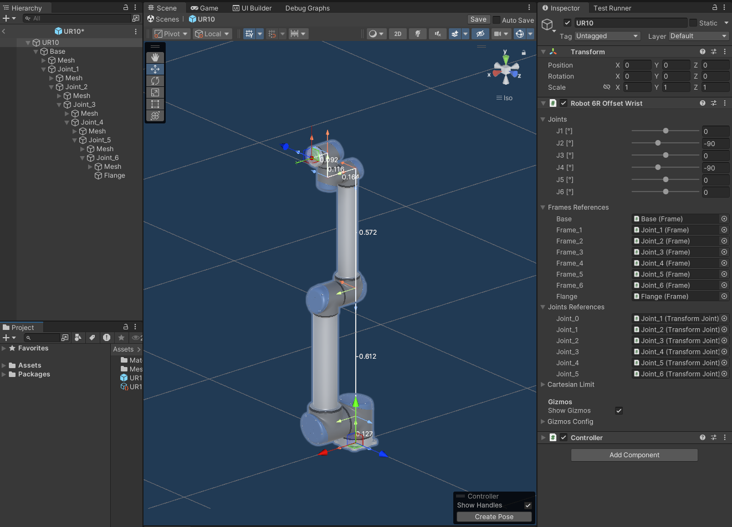
Task: Select the Rect tool
Action: click(x=155, y=104)
